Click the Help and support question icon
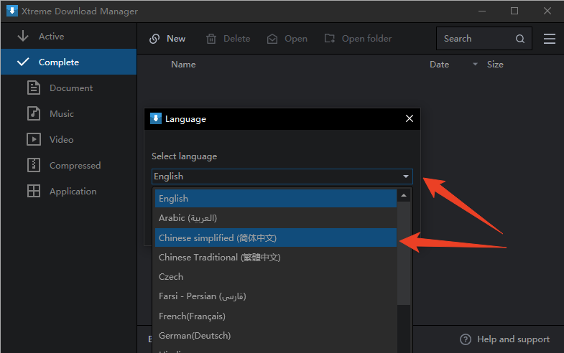Viewport: 564px width, 353px height. 466,339
